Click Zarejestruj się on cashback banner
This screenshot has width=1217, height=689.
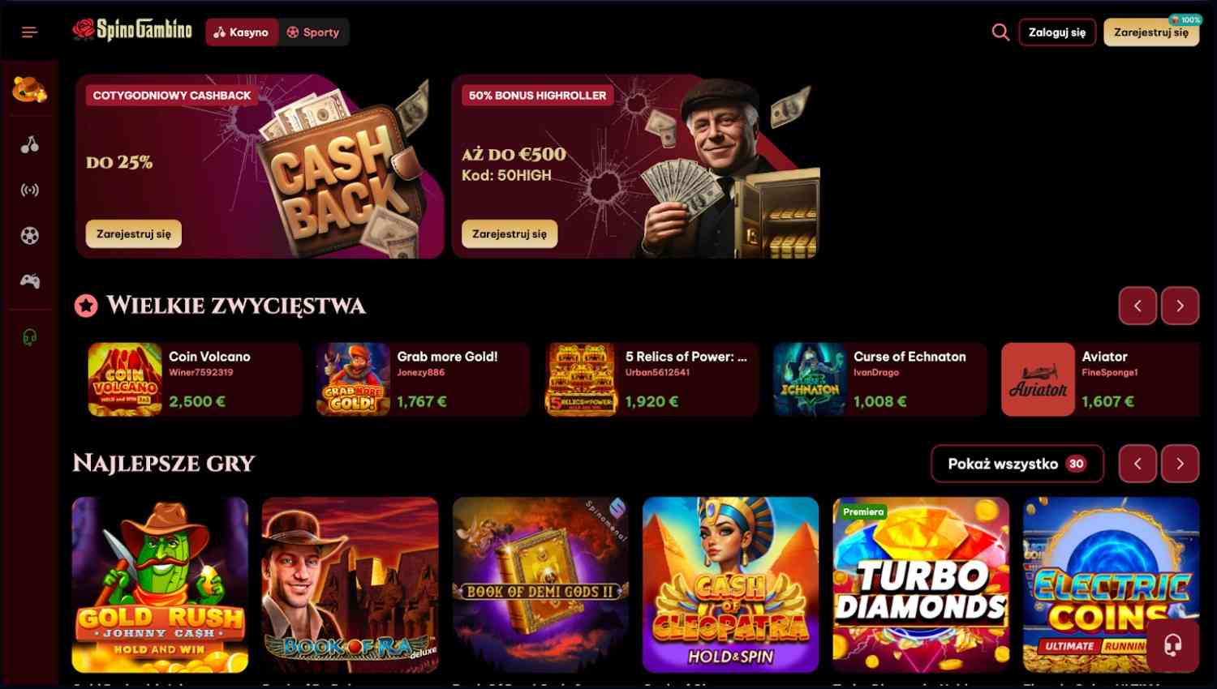(x=134, y=233)
